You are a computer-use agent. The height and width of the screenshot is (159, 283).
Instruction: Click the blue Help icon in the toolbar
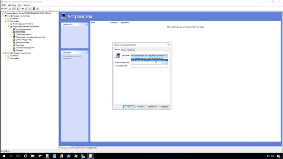pyautogui.click(x=34, y=9)
